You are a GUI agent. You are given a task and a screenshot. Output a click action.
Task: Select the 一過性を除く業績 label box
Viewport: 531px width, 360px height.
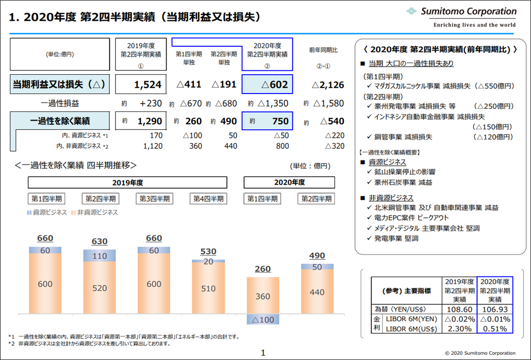tap(59, 120)
